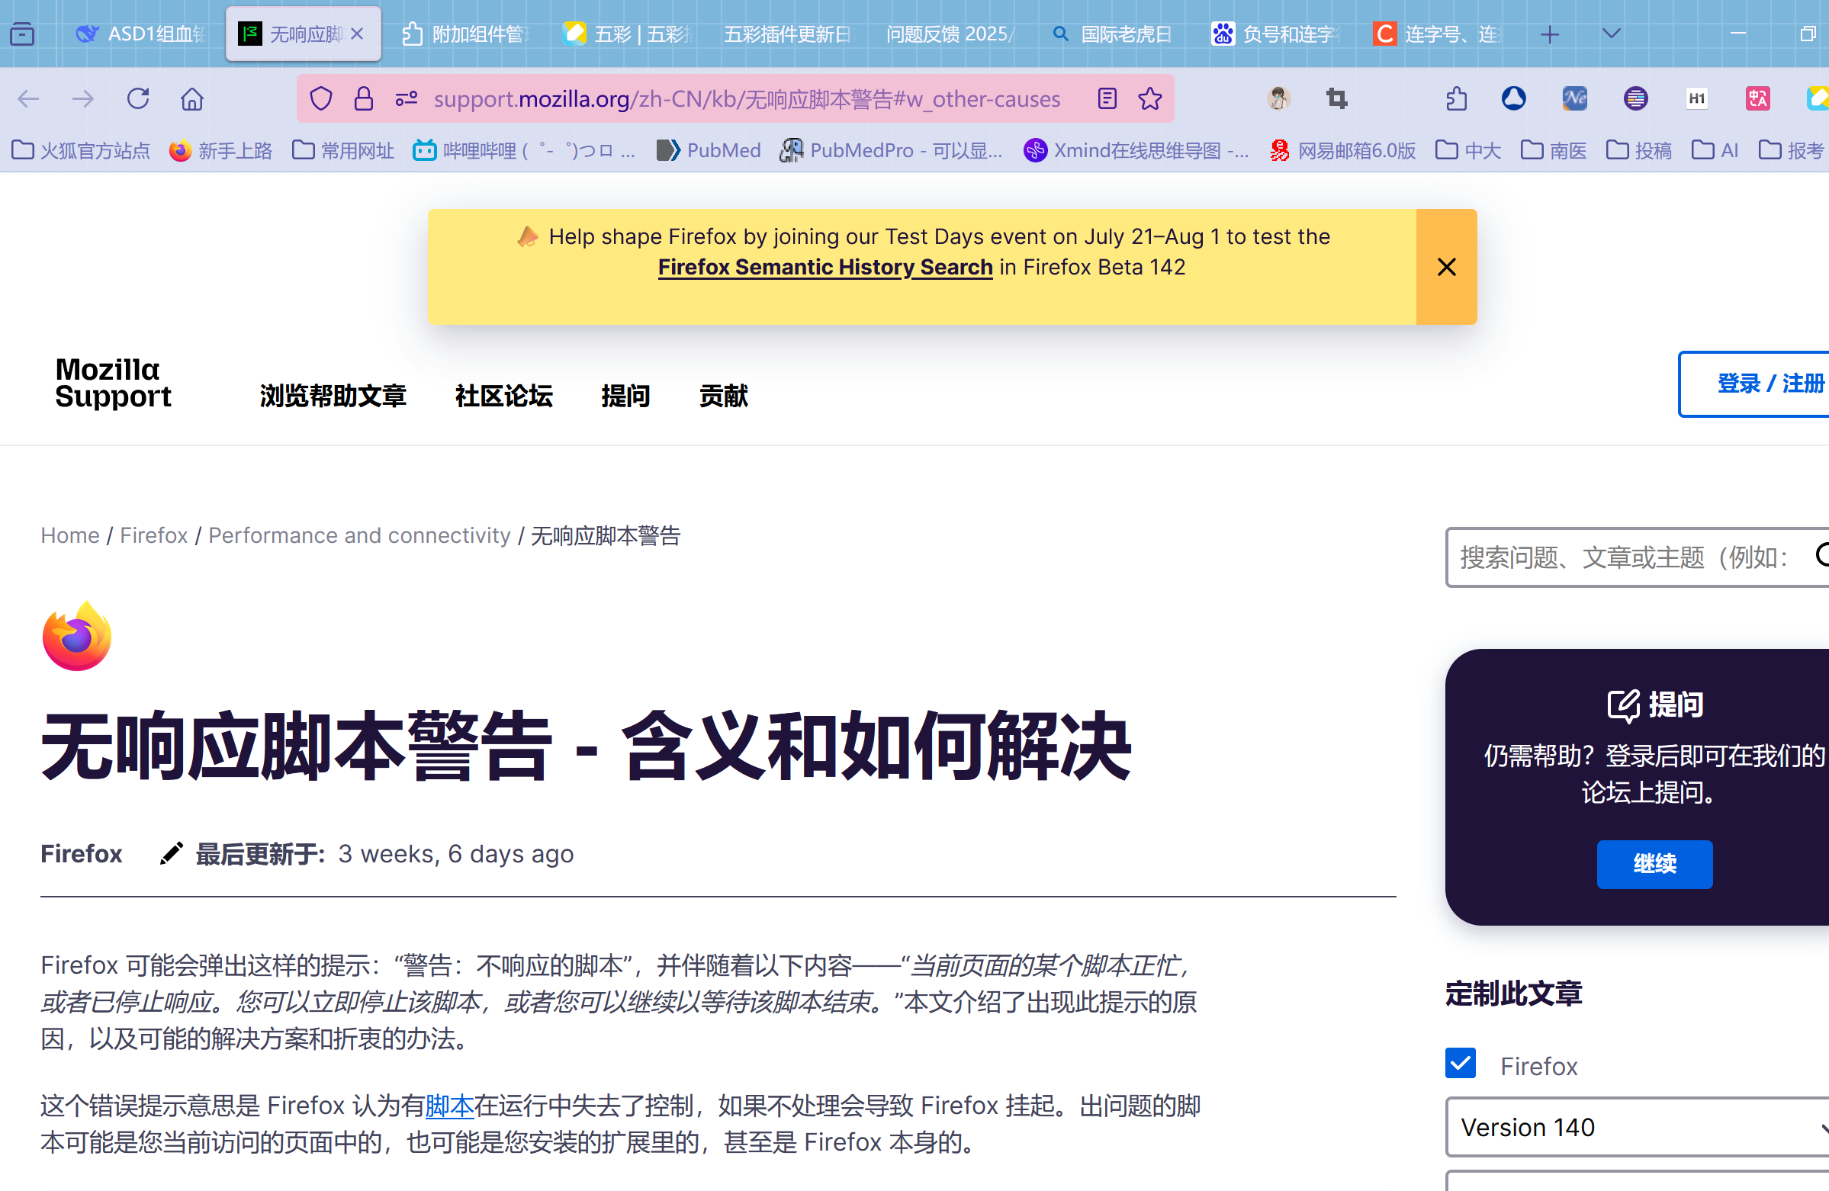Screen dimensions: 1829x1191
Task: Open site permissions icon in address bar
Action: (407, 98)
